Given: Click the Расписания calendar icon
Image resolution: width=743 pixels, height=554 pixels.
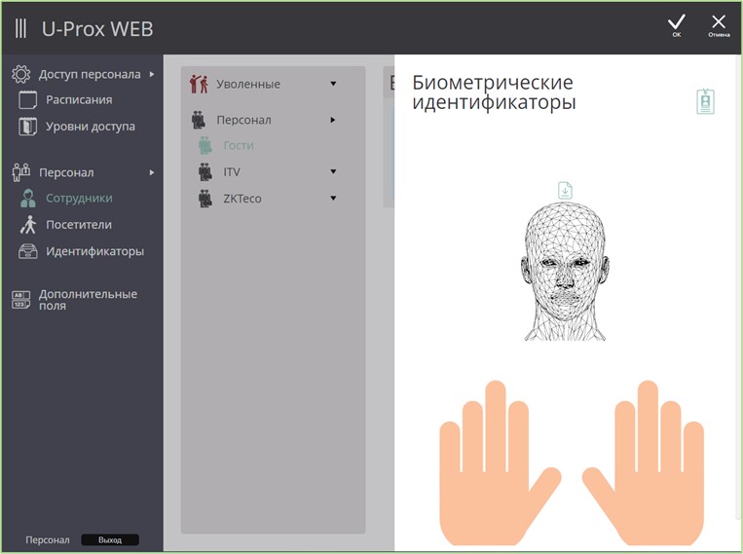Looking at the screenshot, I should tap(27, 100).
